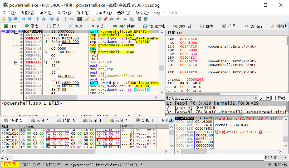The height and width of the screenshot is (168, 289).
Task: Click the globe toolbar icon
Action: pos(146,19)
